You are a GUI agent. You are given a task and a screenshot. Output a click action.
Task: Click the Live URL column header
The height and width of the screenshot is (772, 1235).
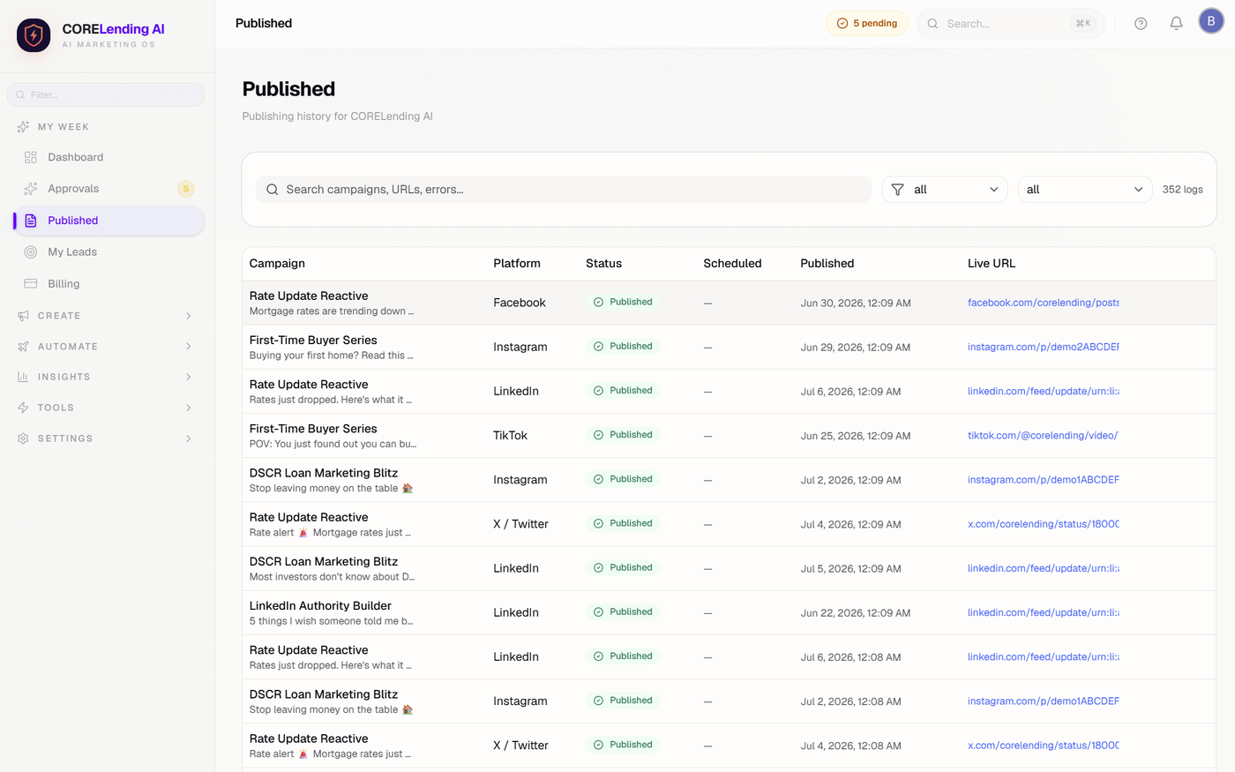tap(992, 263)
